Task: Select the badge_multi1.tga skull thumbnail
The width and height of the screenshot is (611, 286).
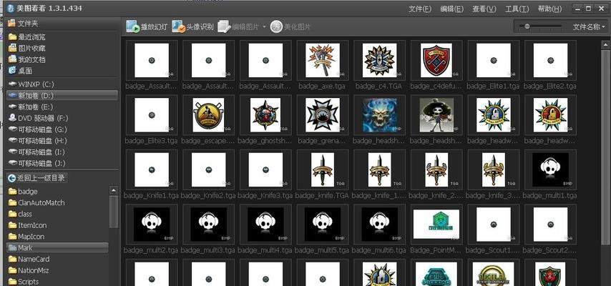Action: pyautogui.click(x=550, y=169)
